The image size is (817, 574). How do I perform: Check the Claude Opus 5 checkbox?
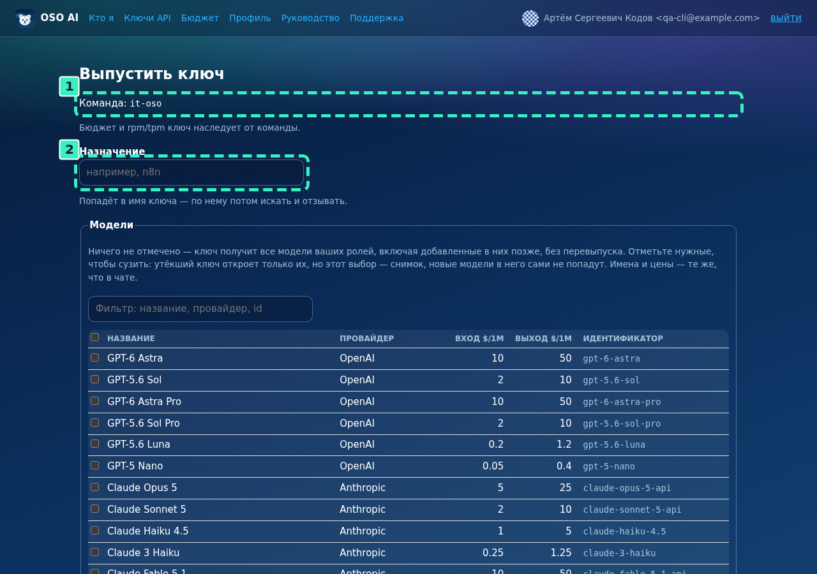pyautogui.click(x=94, y=487)
